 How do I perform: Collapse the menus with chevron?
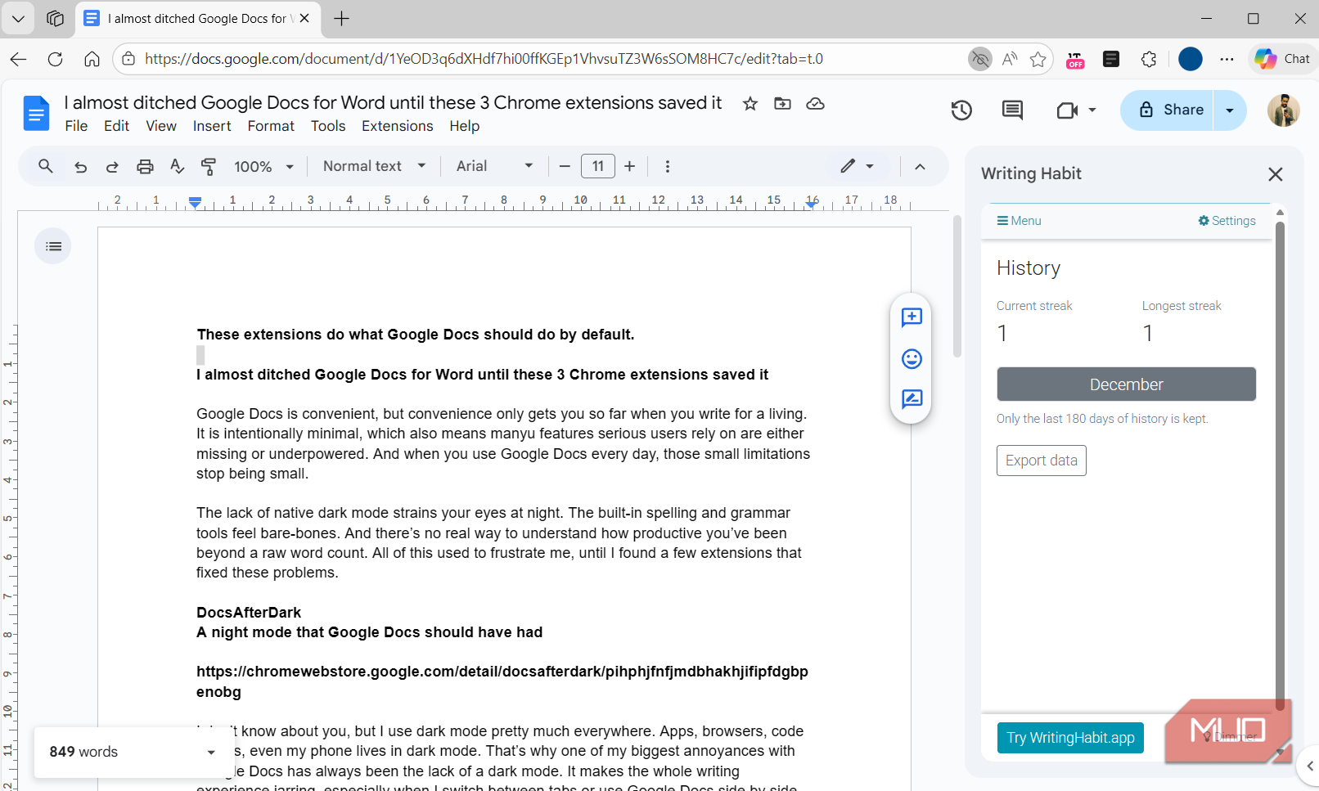pos(920,167)
